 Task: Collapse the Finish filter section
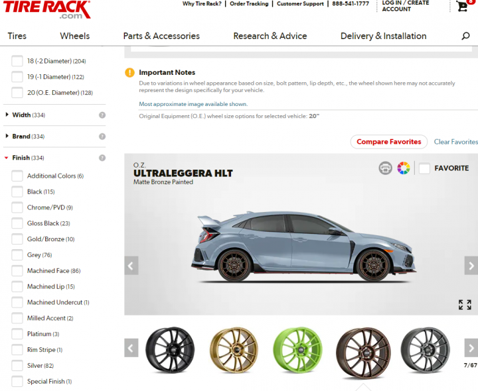pyautogui.click(x=25, y=158)
